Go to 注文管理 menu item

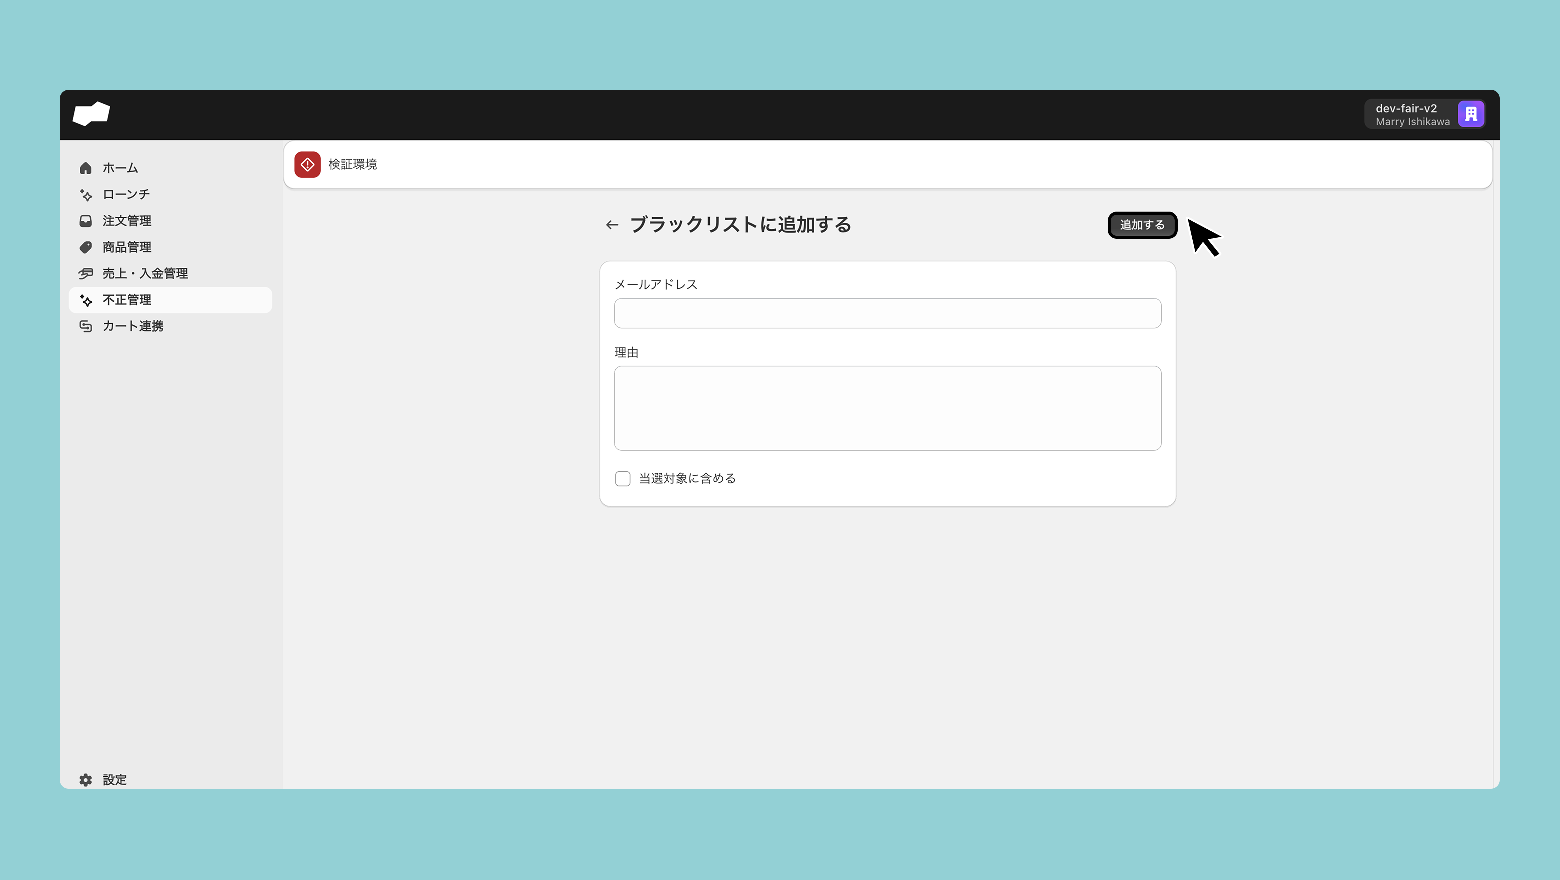(127, 221)
